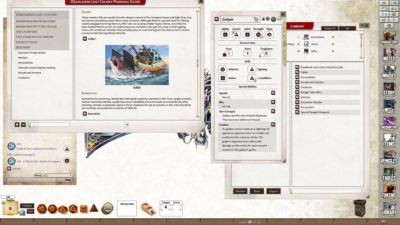This screenshot has width=400, height=225.
Task: Click the day/night lighting icon in the toolbar
Action: click(384, 14)
